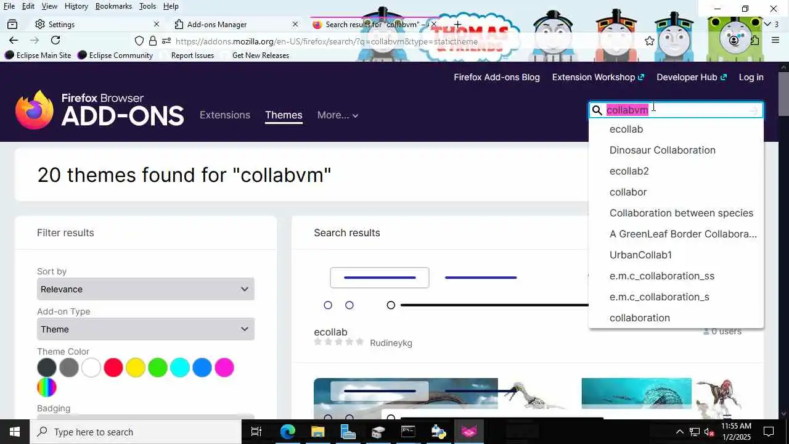
Task: Open File Explorer from taskbar
Action: (x=317, y=432)
